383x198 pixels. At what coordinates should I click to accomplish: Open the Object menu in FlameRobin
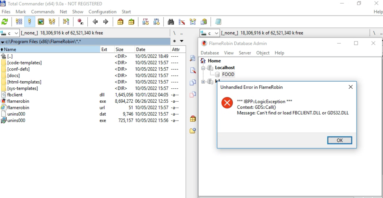click(x=263, y=53)
